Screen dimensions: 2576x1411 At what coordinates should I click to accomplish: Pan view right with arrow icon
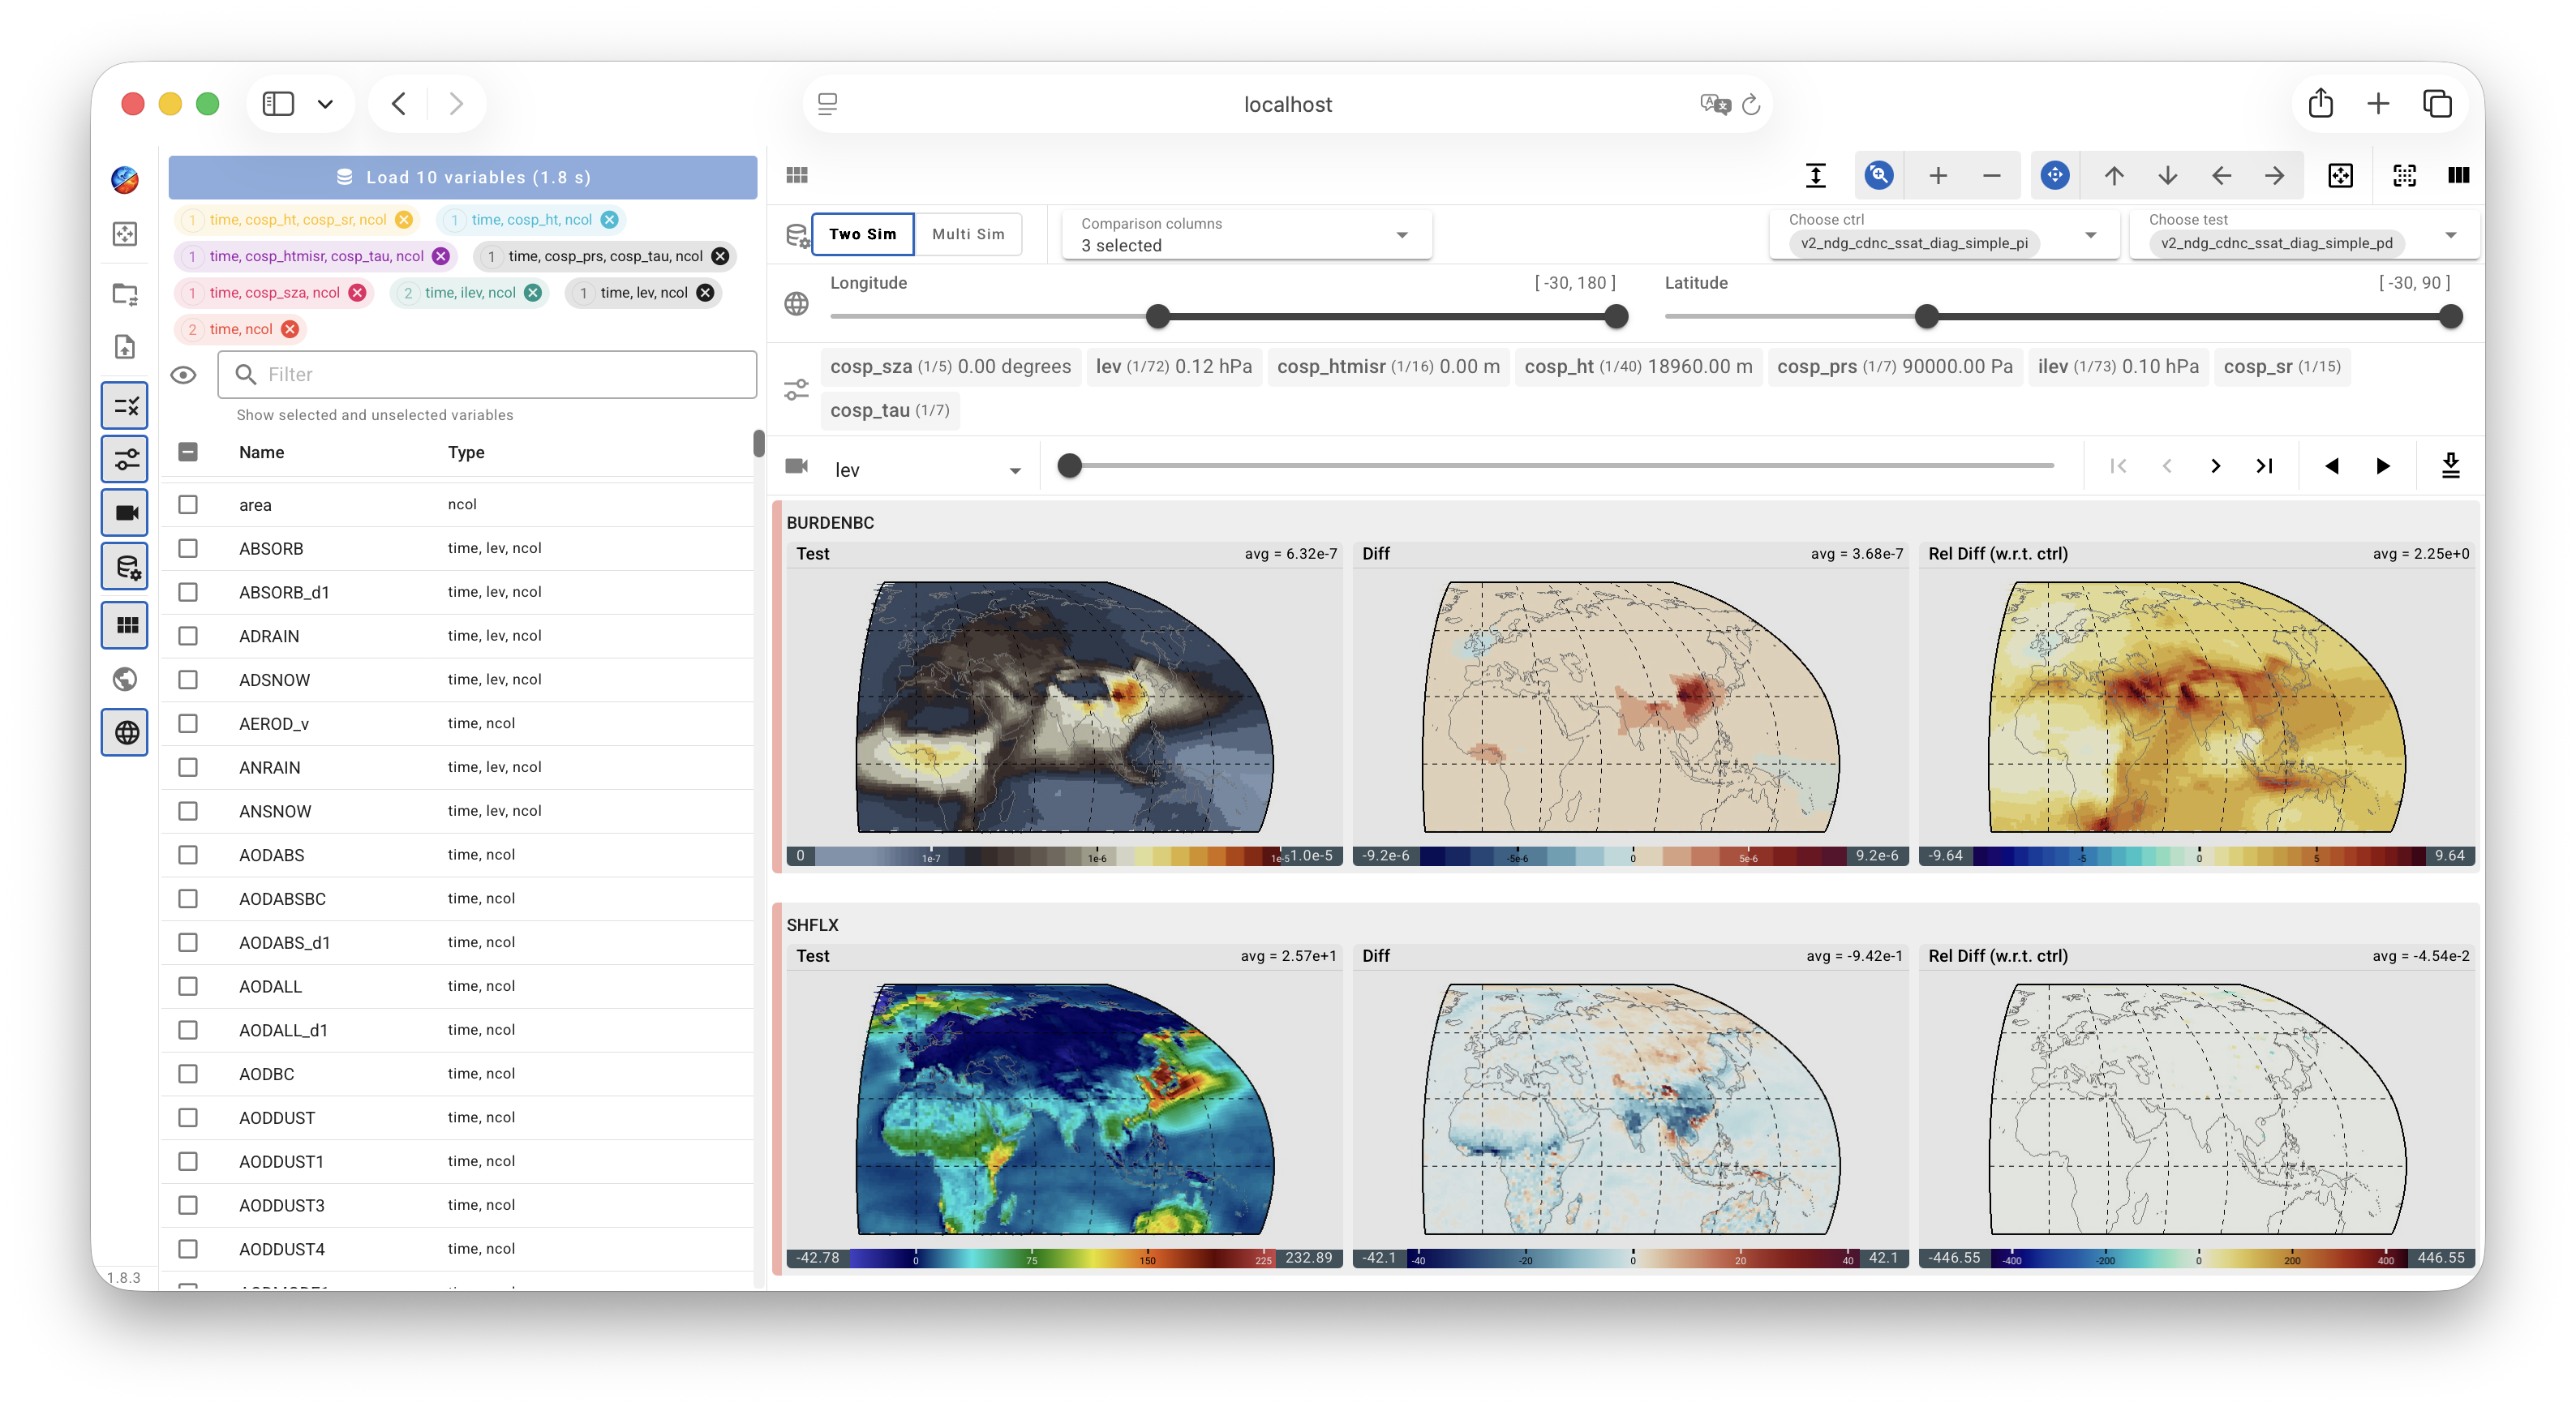coord(2275,175)
